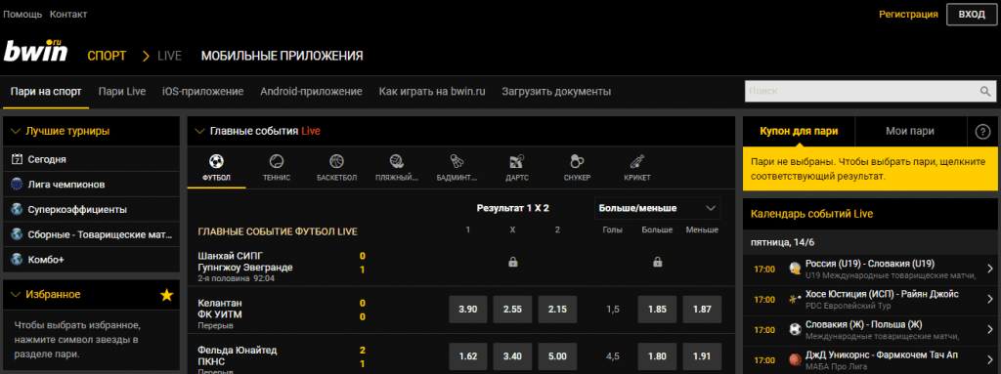This screenshot has width=1001, height=374.
Task: Open the Пари на спорт tab
Action: pos(46,91)
